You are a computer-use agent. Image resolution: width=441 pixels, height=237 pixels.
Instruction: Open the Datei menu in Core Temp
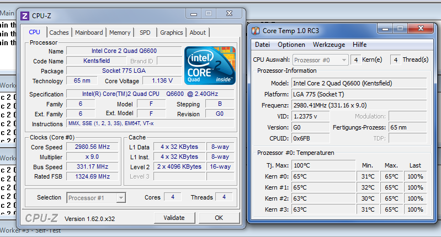pyautogui.click(x=262, y=45)
